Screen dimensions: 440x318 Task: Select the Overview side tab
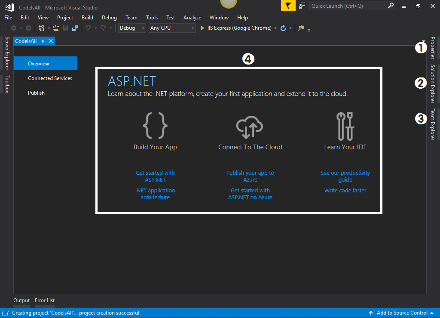coord(46,63)
